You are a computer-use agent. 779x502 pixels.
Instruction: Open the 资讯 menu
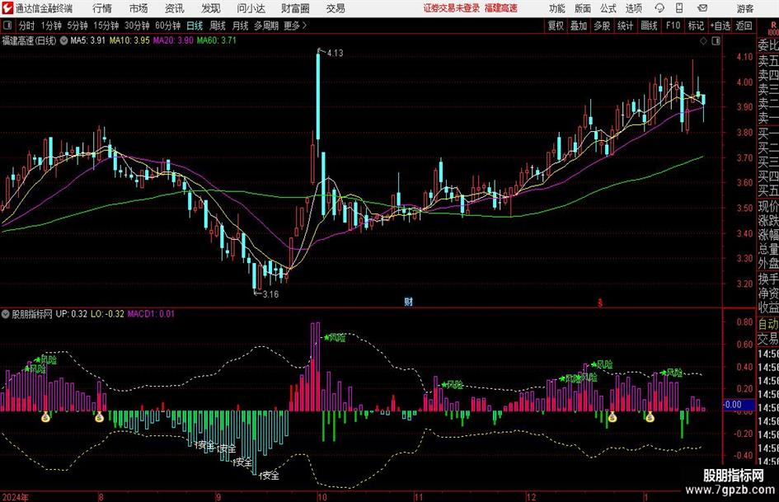174,8
